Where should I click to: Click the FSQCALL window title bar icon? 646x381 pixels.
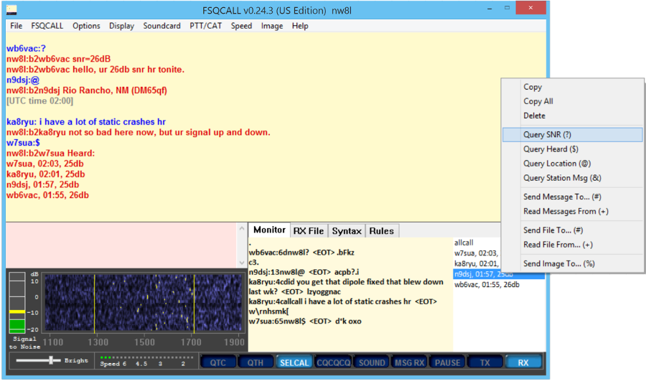11,9
